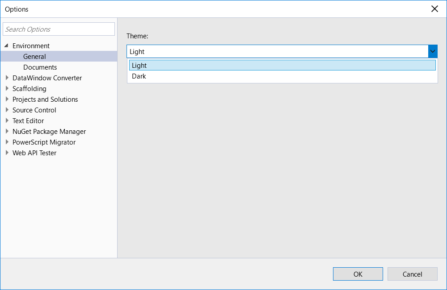Expand the PowerScript Migrator section
This screenshot has width=447, height=290.
pos(7,142)
